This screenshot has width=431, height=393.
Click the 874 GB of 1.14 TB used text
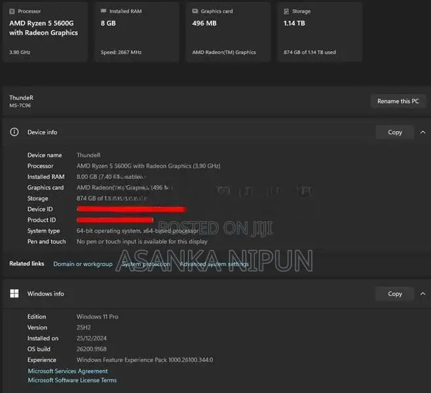pos(310,52)
